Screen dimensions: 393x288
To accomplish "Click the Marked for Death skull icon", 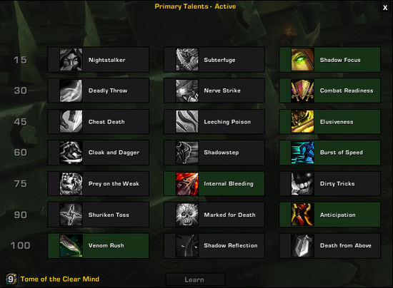I will 187,215.
